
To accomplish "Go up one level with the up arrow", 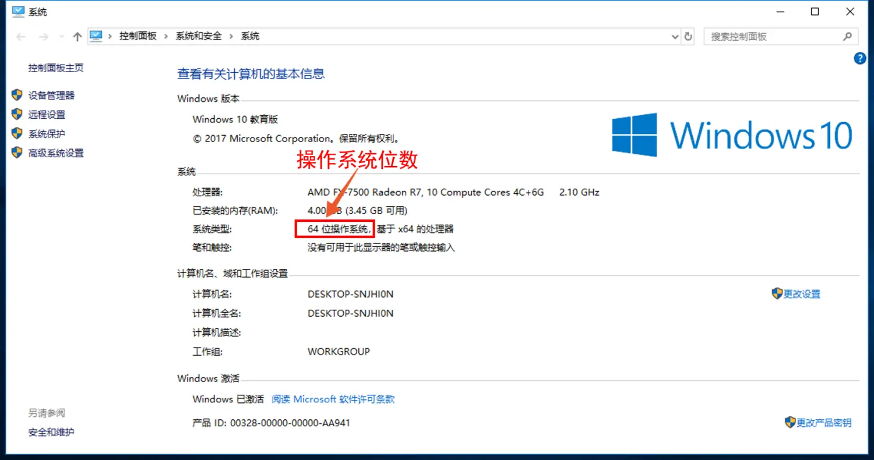I will coord(77,37).
